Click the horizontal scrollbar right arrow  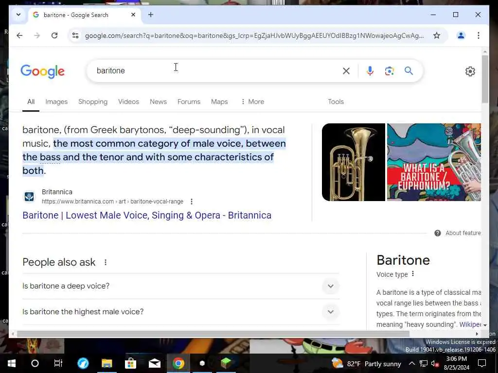477,334
